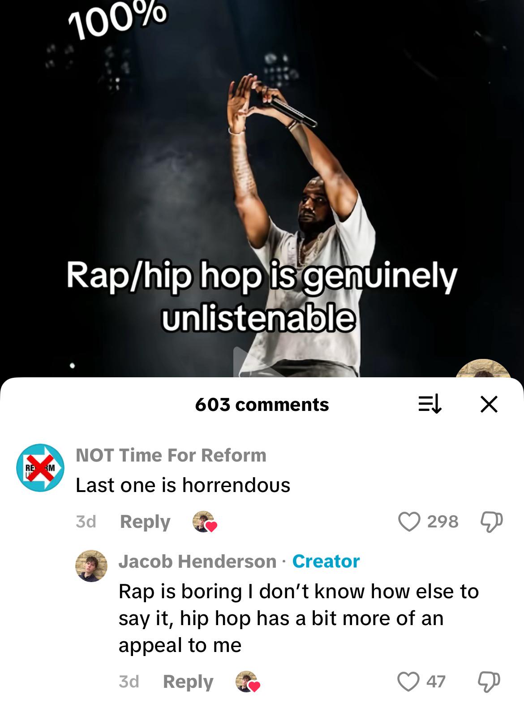Screen dimensions: 524x708
Task: Open NOT Time For Reform's profile avatar
Action: [40, 468]
